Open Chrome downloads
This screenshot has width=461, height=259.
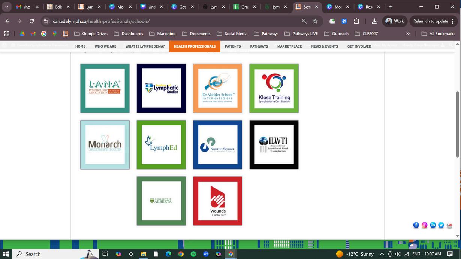(x=374, y=21)
